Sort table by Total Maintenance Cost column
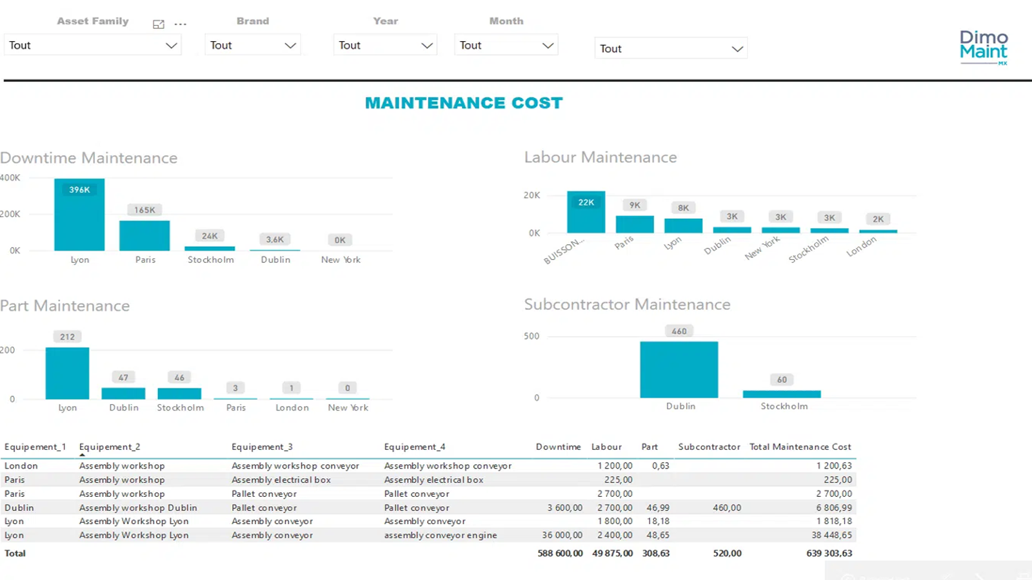 [800, 447]
